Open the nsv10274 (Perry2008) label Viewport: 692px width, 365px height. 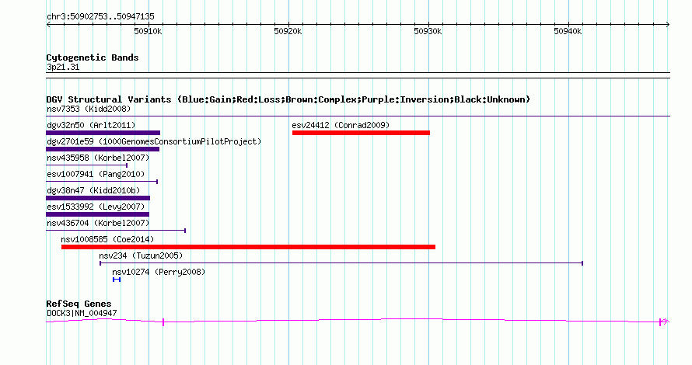tap(159, 272)
